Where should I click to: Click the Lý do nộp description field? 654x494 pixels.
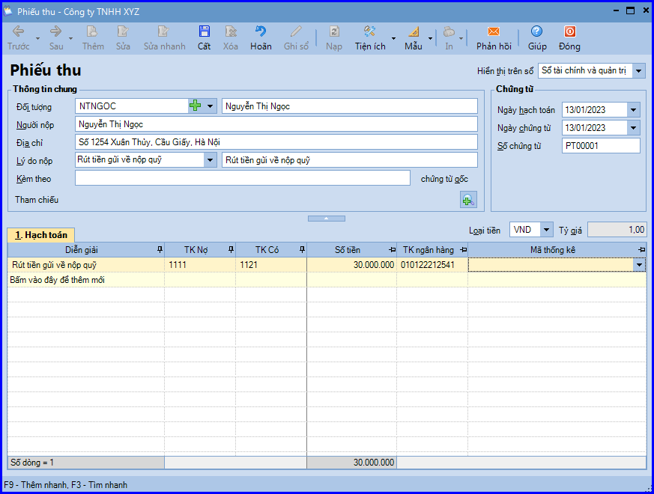[x=350, y=160]
